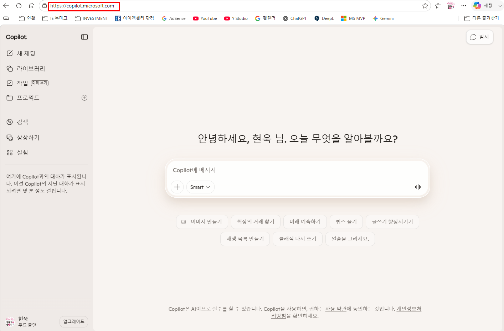504x331 pixels.
Task: Add this page to favorites with the star icon
Action: 425,6
